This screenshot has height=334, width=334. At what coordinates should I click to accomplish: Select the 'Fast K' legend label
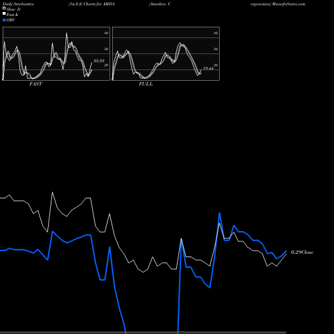coord(13,15)
